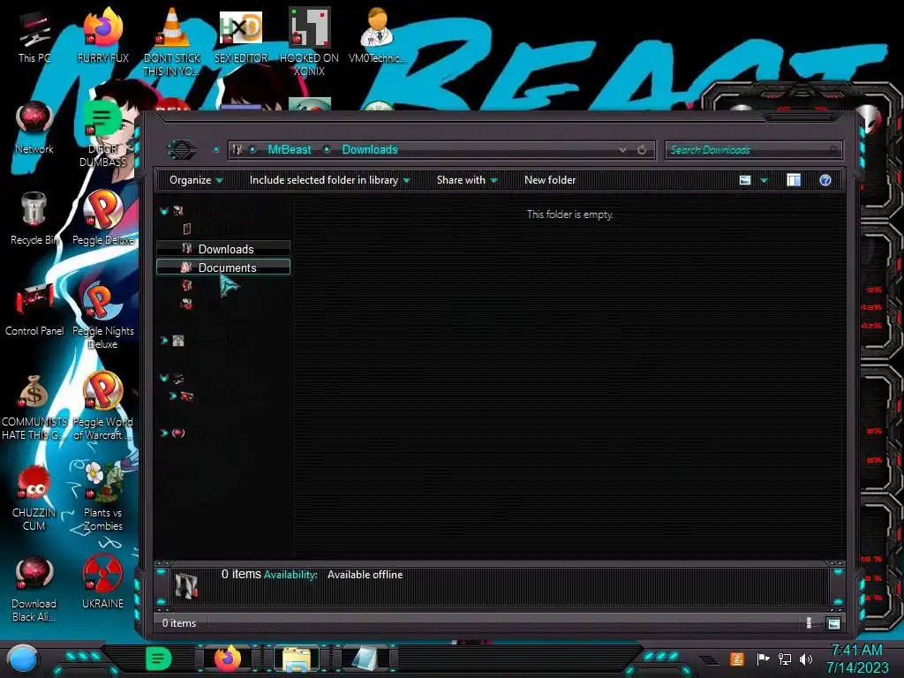Open the clock showing 7:41 AM
This screenshot has height=678, width=904.
(857, 659)
